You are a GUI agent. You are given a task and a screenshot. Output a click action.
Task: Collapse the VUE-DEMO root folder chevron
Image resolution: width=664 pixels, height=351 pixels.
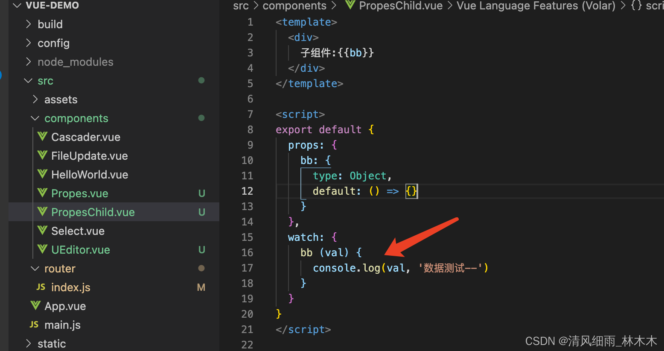point(17,6)
